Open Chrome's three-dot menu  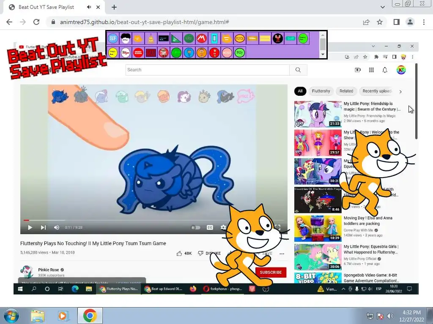(x=424, y=22)
